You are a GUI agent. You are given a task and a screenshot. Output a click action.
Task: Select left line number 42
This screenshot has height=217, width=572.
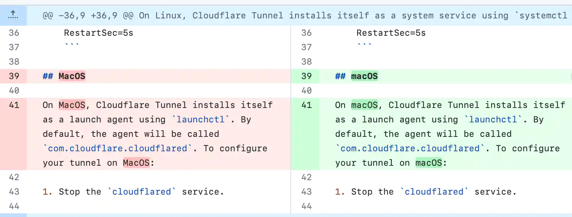pyautogui.click(x=14, y=177)
